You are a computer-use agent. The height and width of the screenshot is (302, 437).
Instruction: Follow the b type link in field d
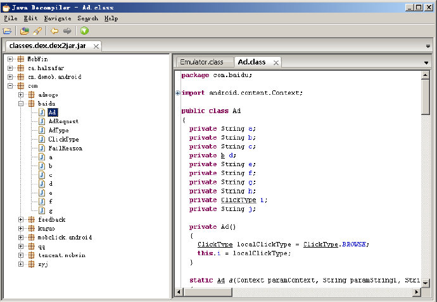tap(223, 155)
